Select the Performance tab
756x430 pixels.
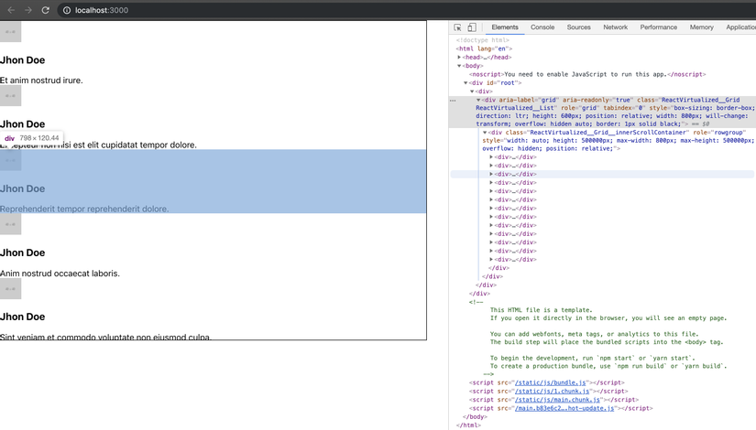coord(658,27)
